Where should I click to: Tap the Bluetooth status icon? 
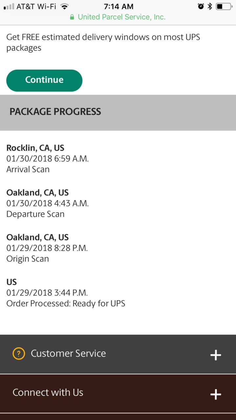(210, 7)
